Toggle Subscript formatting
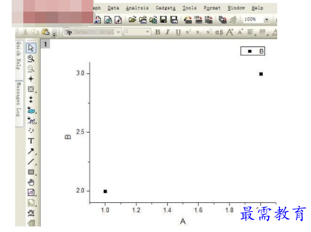This screenshot has height=232, width=311. pos(198,32)
